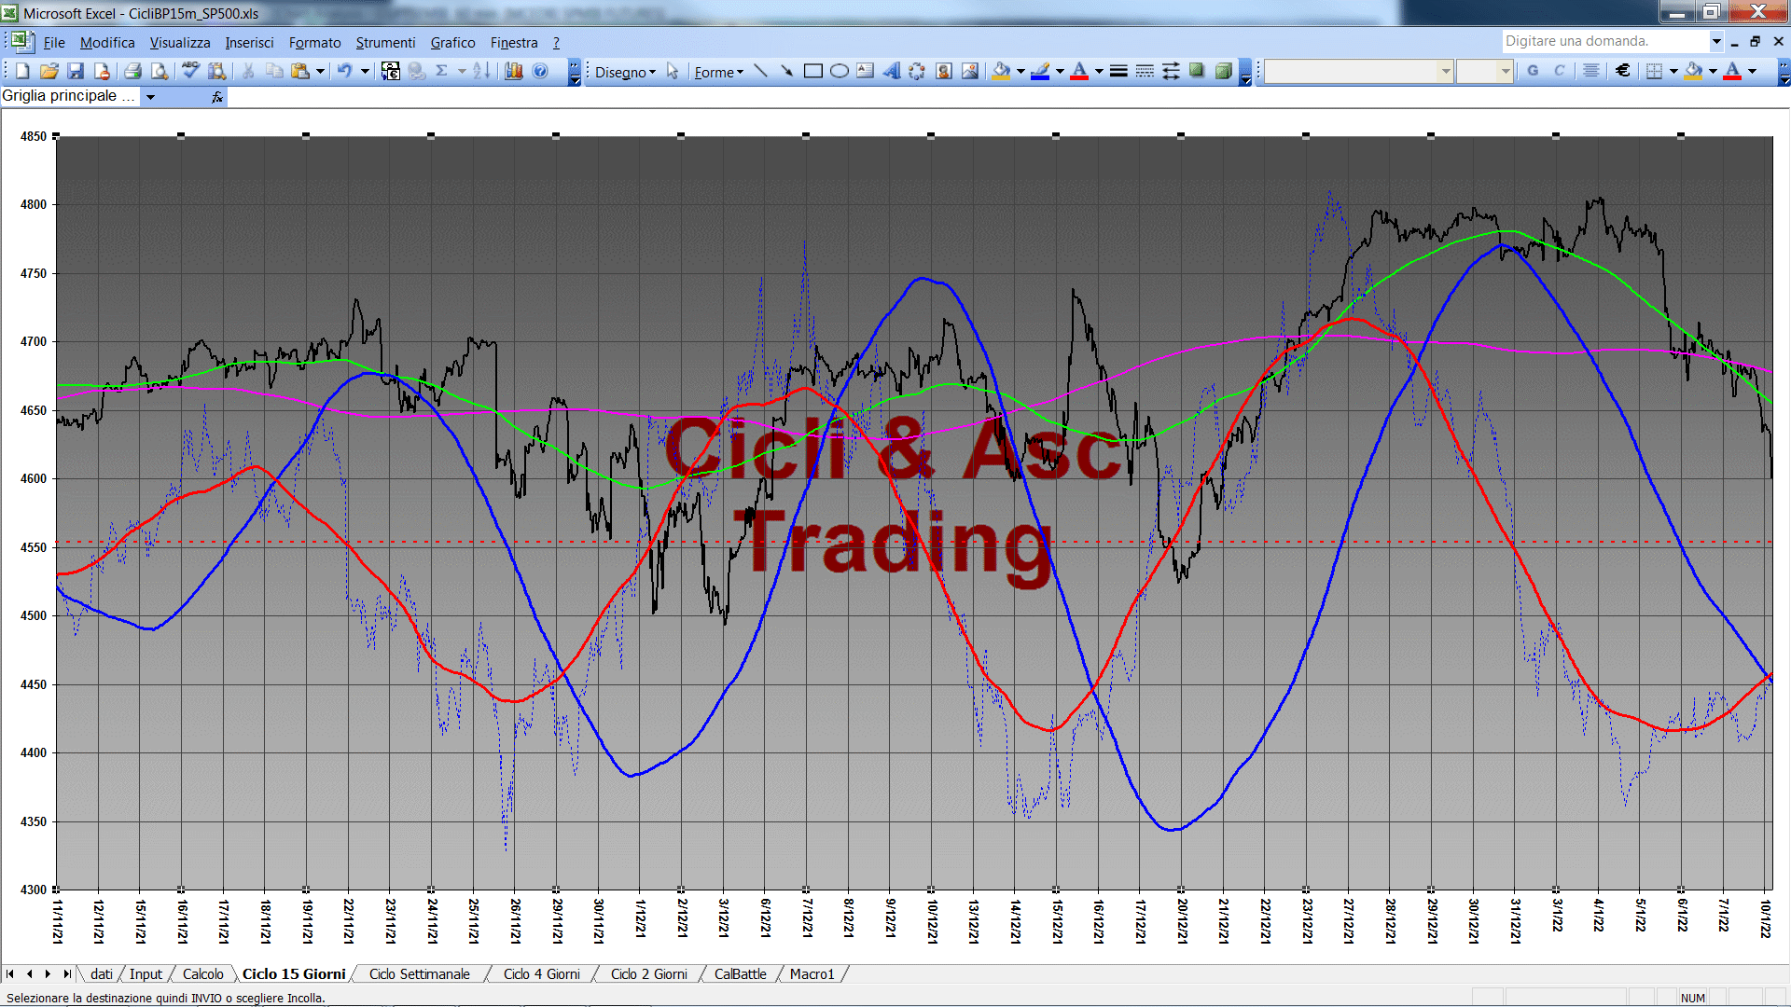Insert clip art
The image size is (1791, 1007).
(944, 71)
